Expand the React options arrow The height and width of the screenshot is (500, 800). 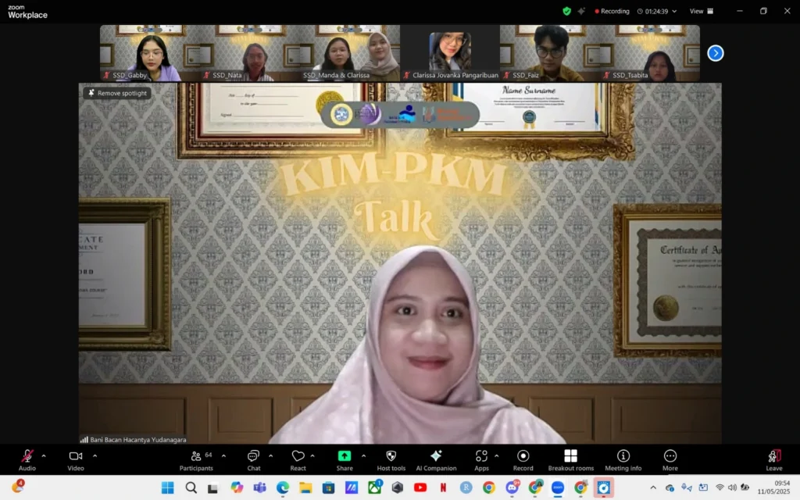[x=312, y=455]
